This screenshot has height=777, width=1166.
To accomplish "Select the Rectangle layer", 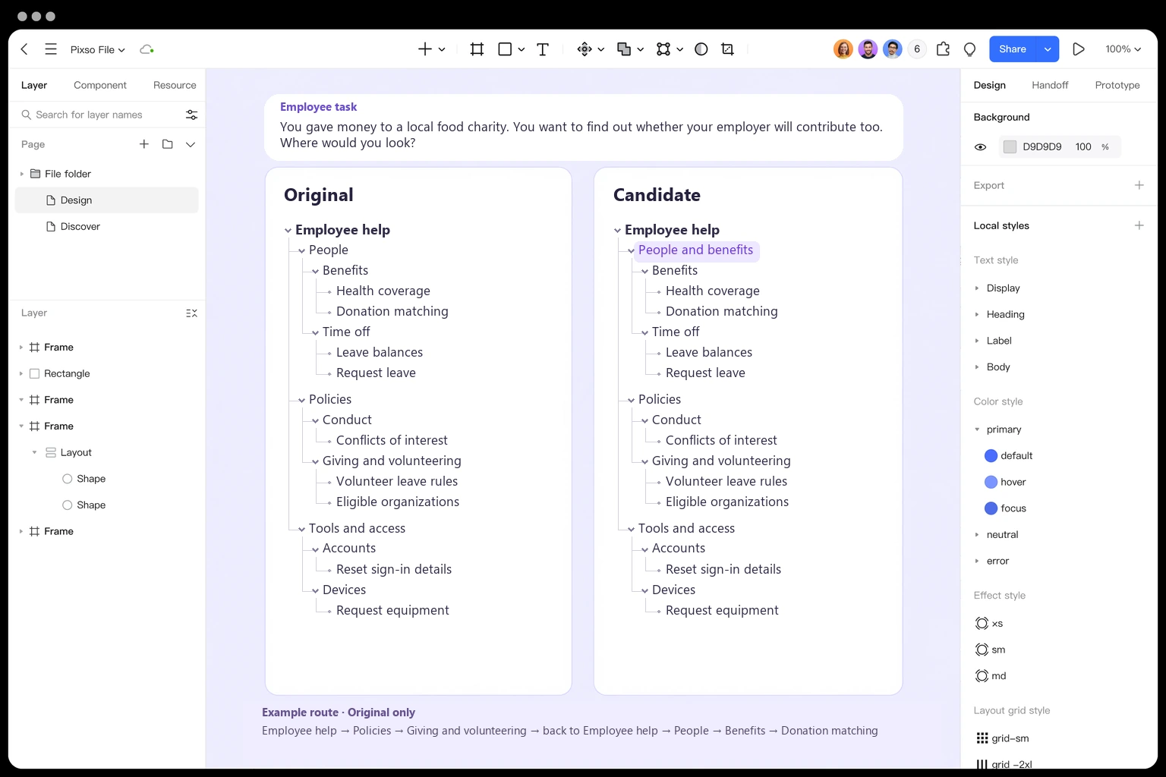I will pos(106,373).
